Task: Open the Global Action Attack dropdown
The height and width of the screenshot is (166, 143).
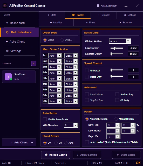Action: point(120,41)
